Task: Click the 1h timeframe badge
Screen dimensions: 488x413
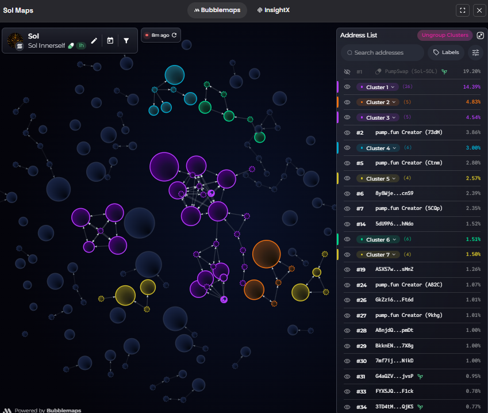Action: [x=81, y=45]
